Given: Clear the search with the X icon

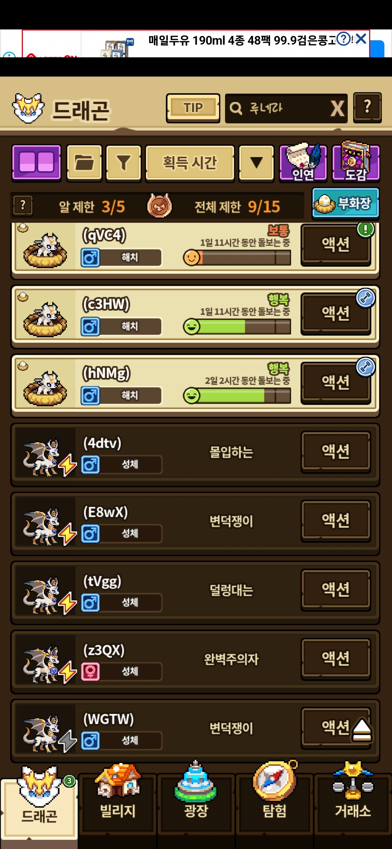Looking at the screenshot, I should (x=337, y=108).
